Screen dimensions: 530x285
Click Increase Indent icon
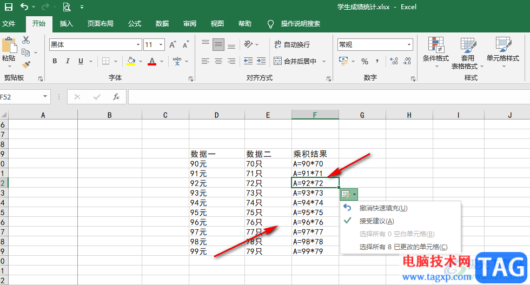(261, 61)
